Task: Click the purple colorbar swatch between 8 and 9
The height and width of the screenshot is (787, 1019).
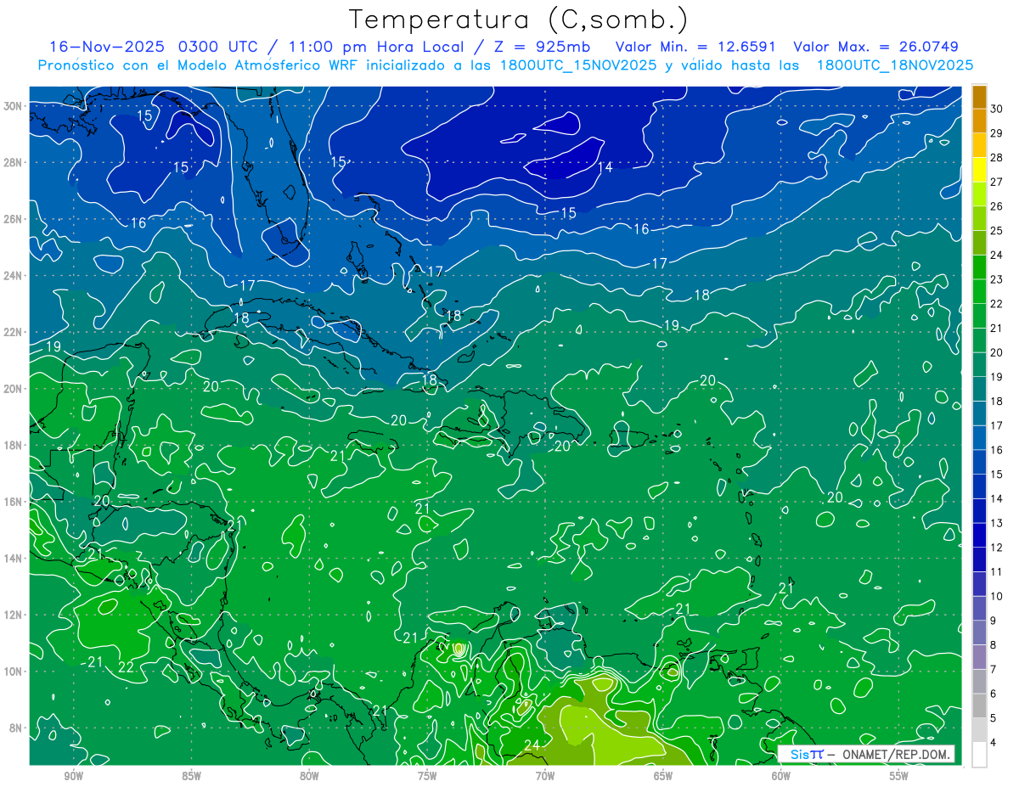Action: point(979,633)
